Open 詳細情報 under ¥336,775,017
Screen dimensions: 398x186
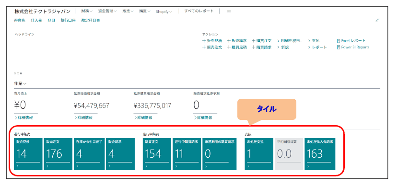click(143, 117)
